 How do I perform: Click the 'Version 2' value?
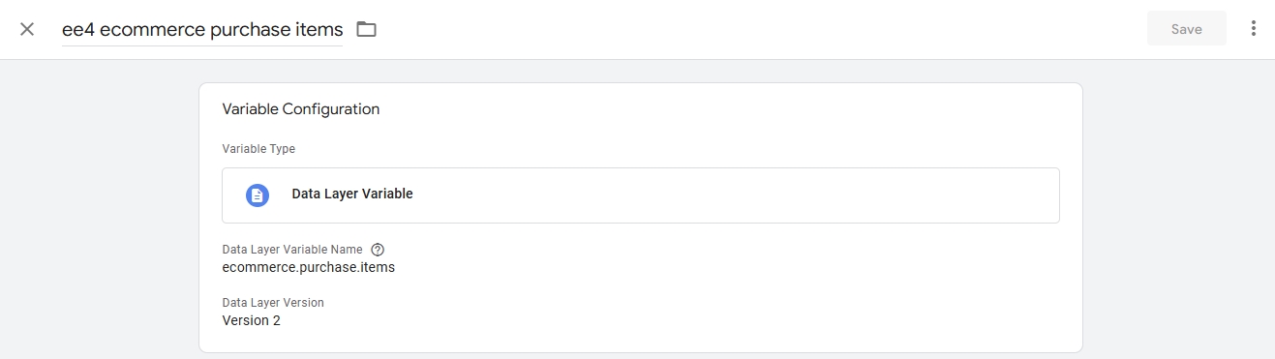(x=252, y=320)
